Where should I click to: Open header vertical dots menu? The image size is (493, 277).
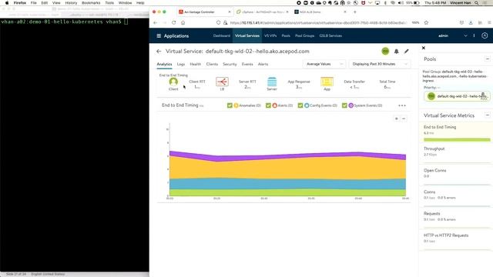475,36
